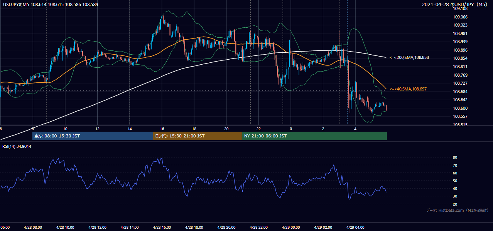Click the Tokyo 08:00-15:30 JST session bar
The width and height of the screenshot is (493, 231).
(x=93, y=136)
